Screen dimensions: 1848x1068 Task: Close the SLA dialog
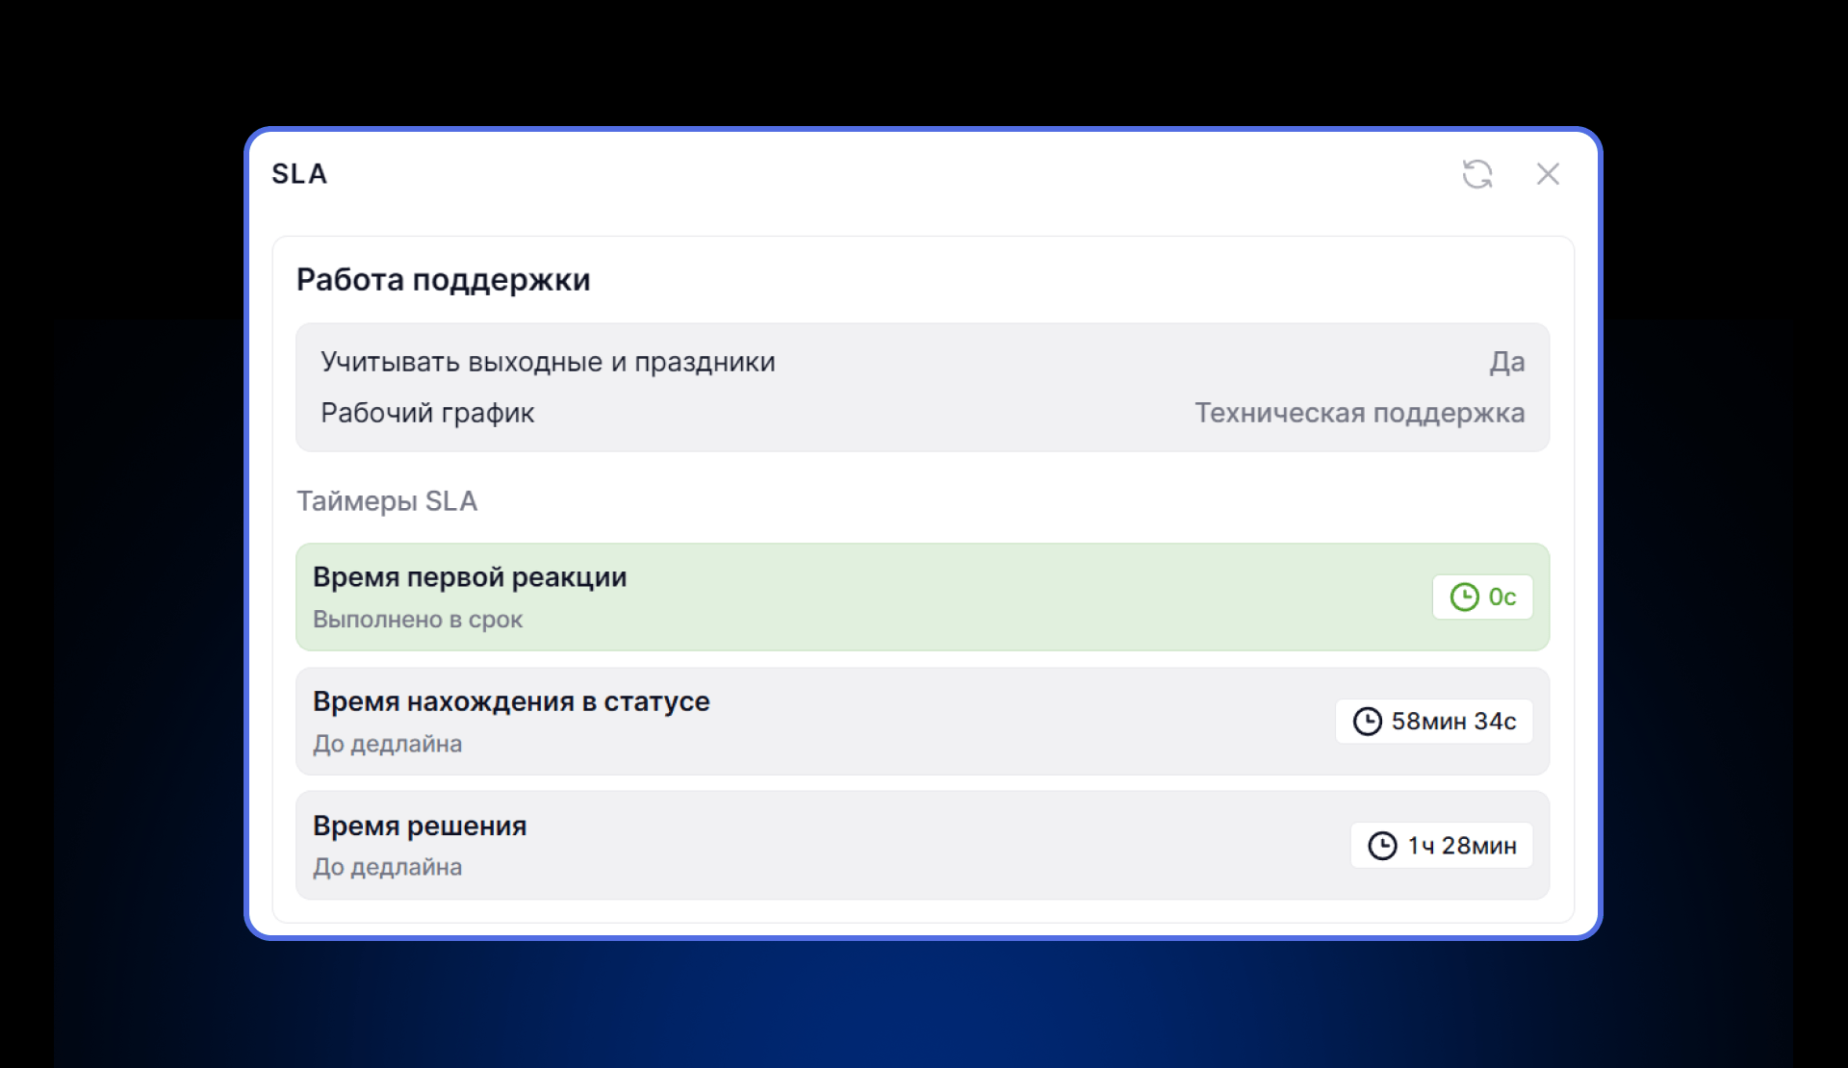(x=1548, y=174)
